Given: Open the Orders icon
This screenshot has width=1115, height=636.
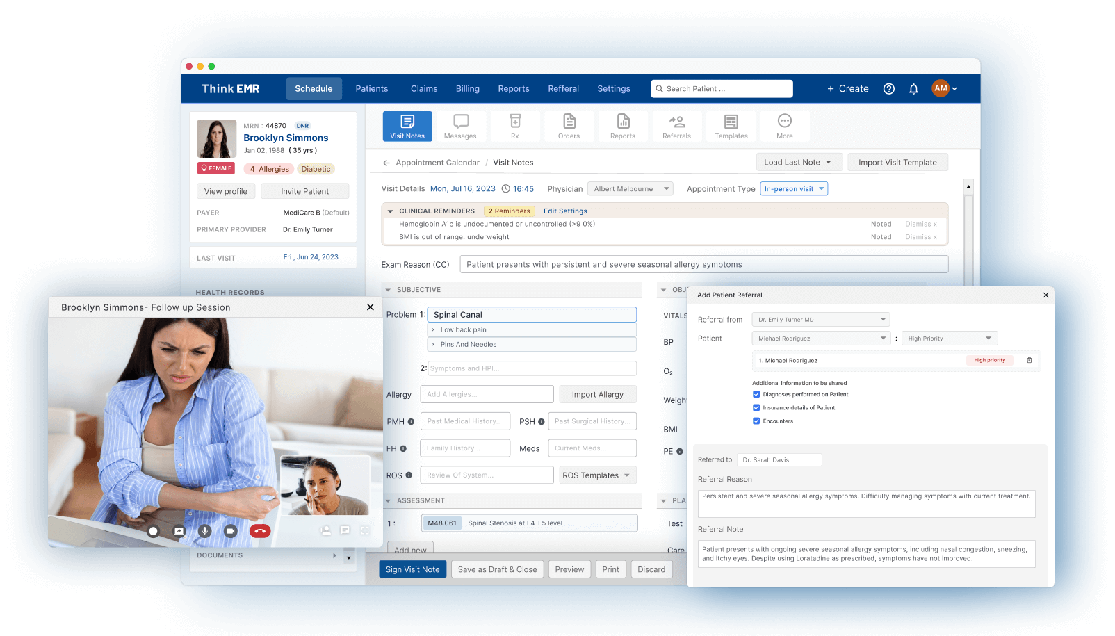Looking at the screenshot, I should tap(569, 126).
